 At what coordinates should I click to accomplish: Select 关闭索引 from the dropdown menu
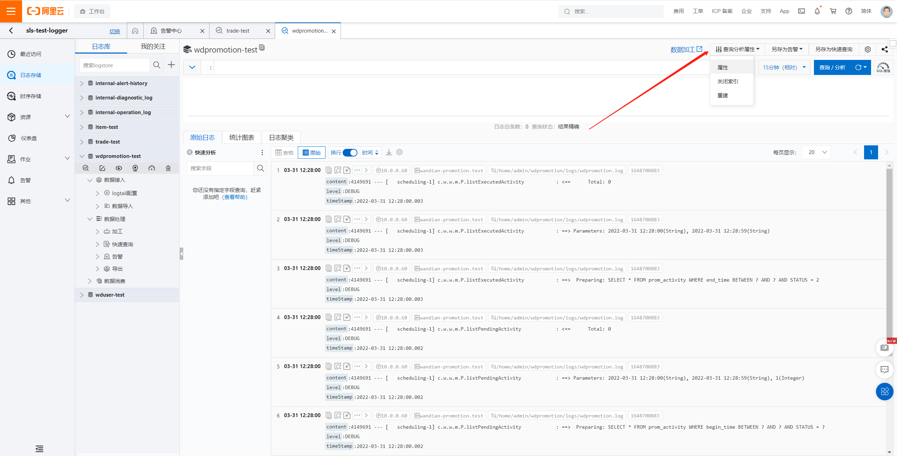pos(727,81)
